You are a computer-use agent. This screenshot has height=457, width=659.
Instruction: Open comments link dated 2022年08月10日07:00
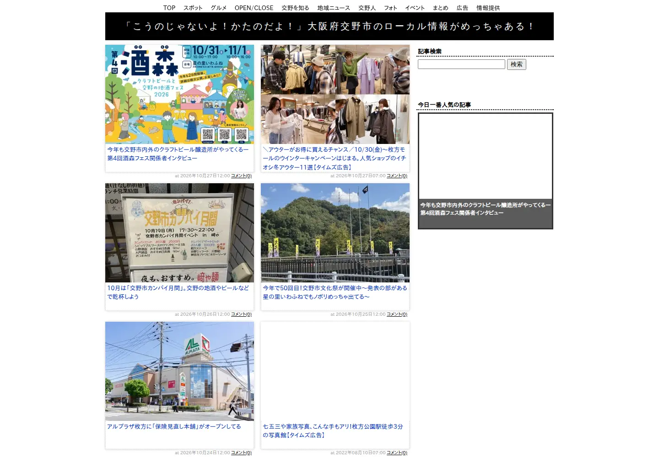(x=397, y=453)
